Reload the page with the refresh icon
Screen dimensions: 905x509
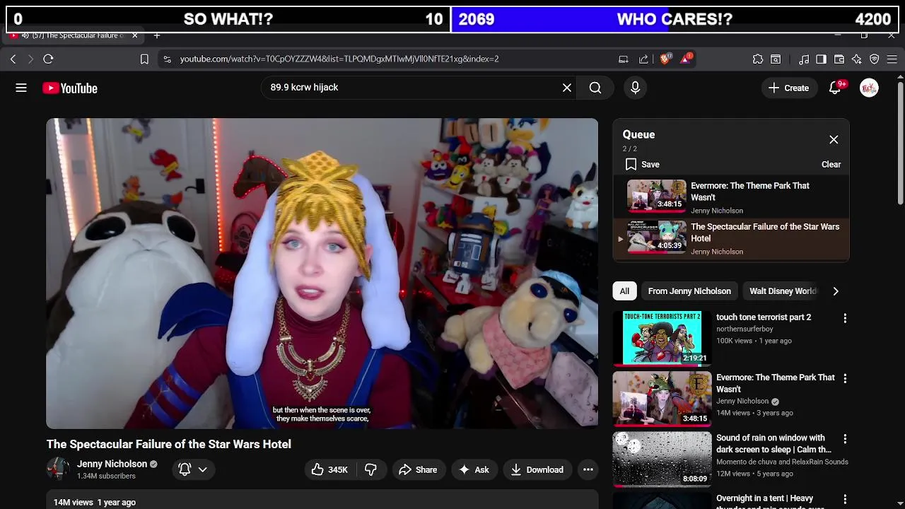[x=48, y=59]
